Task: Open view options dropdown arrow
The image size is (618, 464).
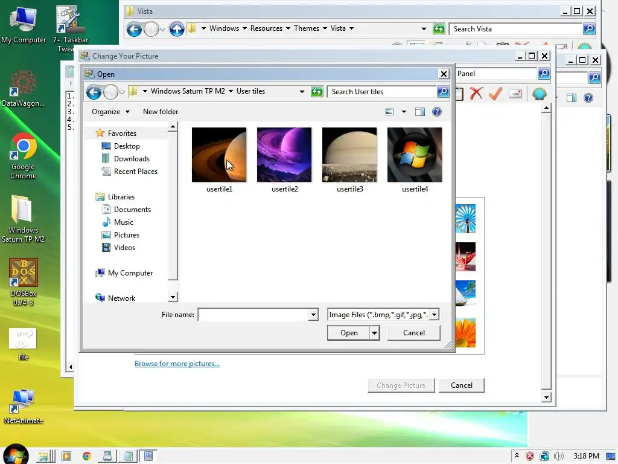Action: pyautogui.click(x=404, y=112)
